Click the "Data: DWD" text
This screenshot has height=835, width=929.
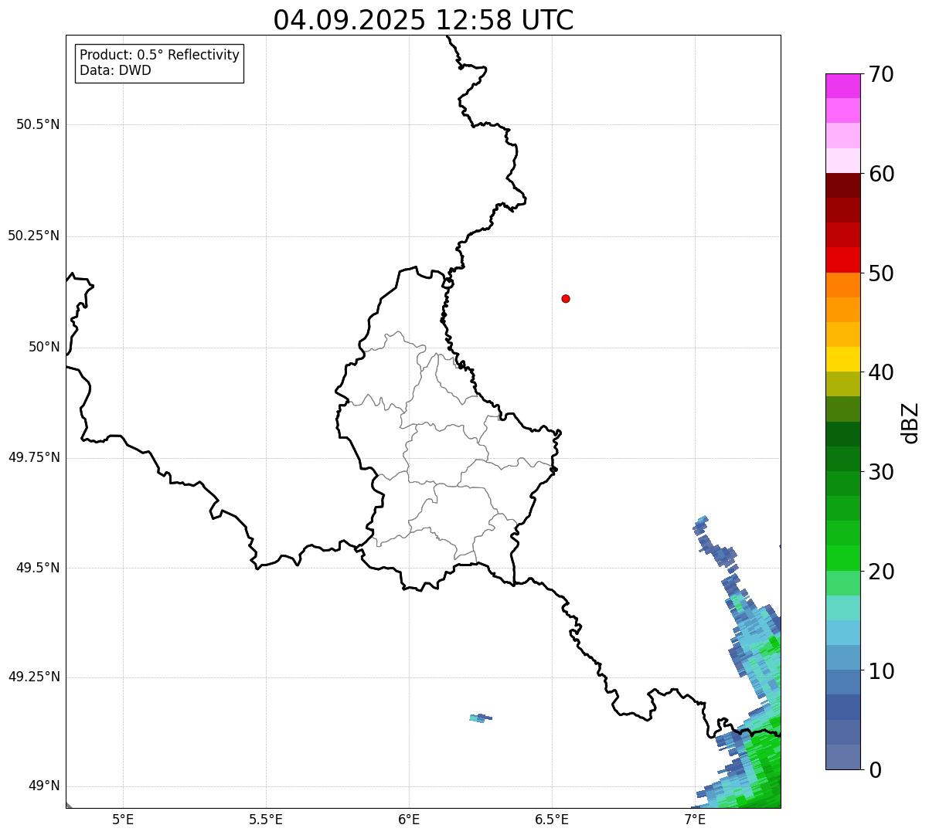tap(115, 70)
